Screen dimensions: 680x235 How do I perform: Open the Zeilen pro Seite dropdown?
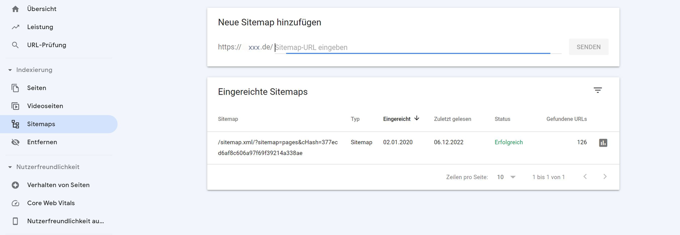507,177
